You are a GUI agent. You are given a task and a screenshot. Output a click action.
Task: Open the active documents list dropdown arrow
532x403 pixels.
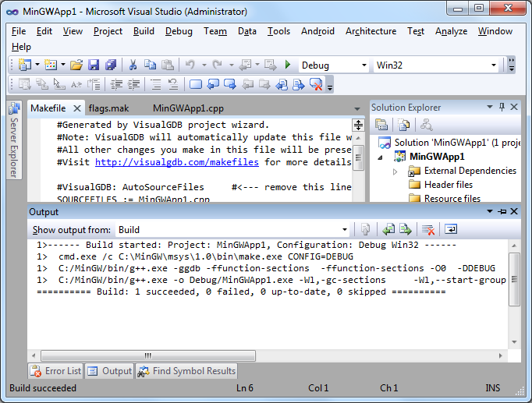(x=357, y=109)
